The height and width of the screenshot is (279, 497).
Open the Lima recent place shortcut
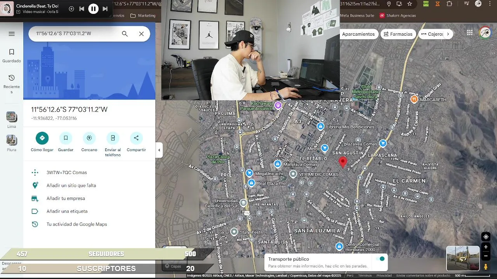point(12,120)
